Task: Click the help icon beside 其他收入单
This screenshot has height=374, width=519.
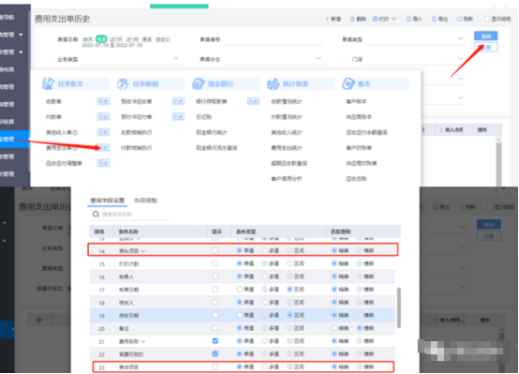Action: (x=75, y=132)
